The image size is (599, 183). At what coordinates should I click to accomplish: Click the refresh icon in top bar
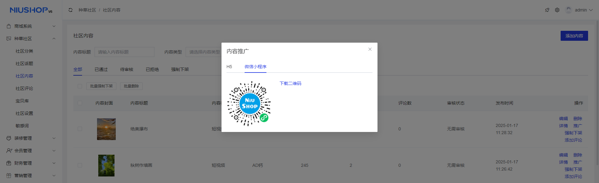[71, 10]
